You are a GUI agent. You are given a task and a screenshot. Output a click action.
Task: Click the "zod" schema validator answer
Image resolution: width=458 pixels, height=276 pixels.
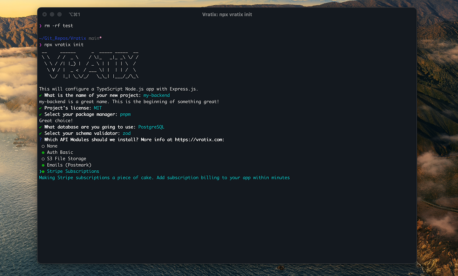point(126,133)
